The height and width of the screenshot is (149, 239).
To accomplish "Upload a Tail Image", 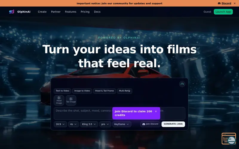I will point(71,100).
